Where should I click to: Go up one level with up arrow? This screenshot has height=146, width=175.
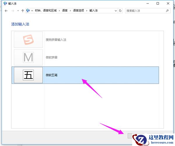coord(22,11)
